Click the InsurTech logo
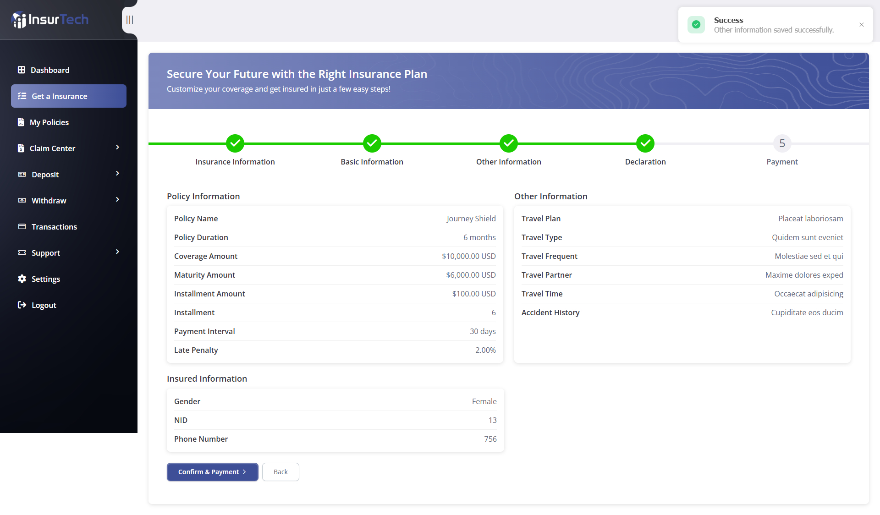The height and width of the screenshot is (515, 880). 49,20
